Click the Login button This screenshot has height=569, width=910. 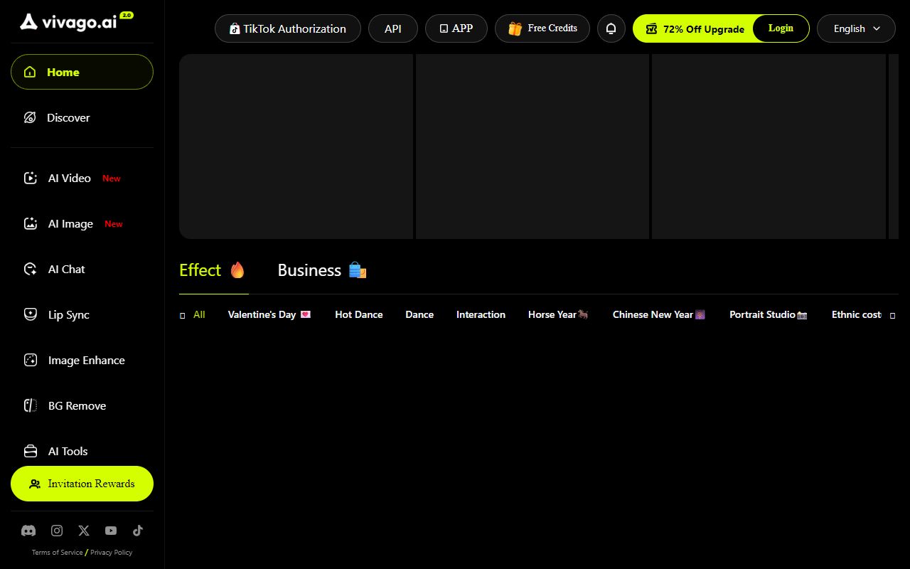pyautogui.click(x=781, y=28)
